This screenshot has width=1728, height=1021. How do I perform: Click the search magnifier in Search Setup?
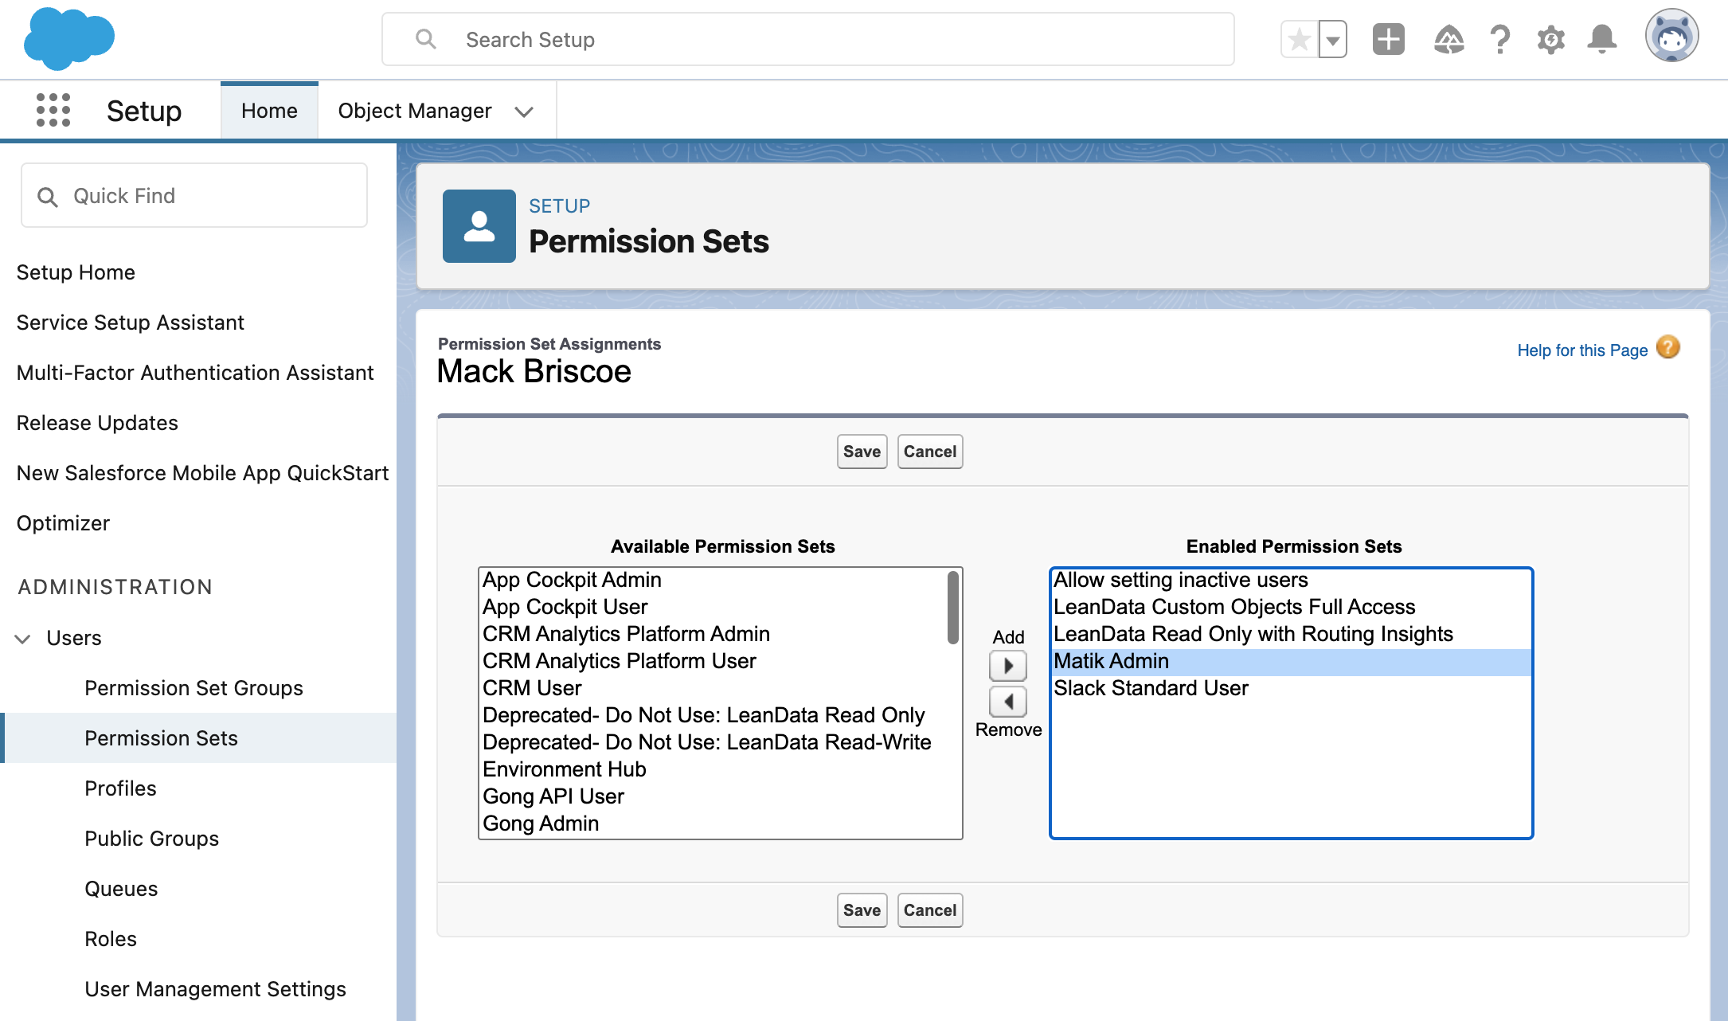tap(426, 39)
